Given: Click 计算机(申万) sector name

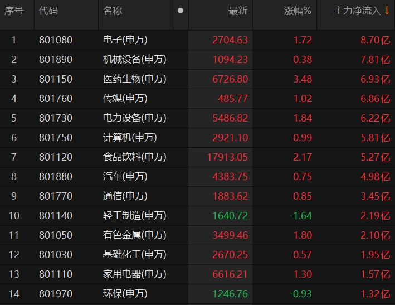Looking at the screenshot, I should point(130,138).
